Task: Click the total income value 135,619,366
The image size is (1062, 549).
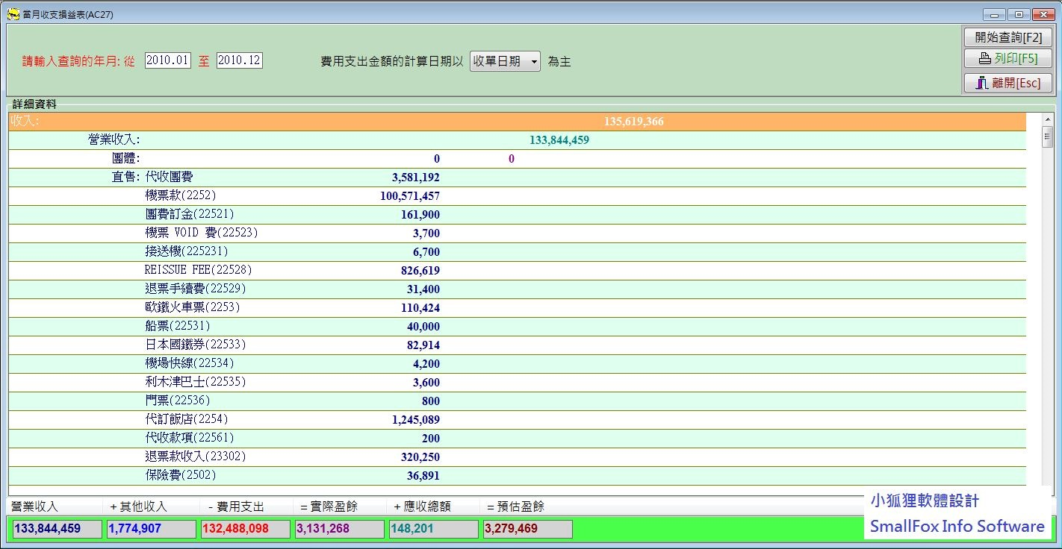Action: (633, 122)
